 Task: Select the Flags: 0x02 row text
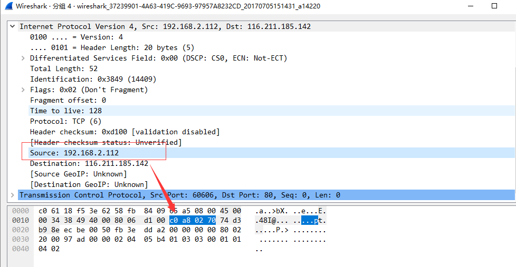point(89,90)
